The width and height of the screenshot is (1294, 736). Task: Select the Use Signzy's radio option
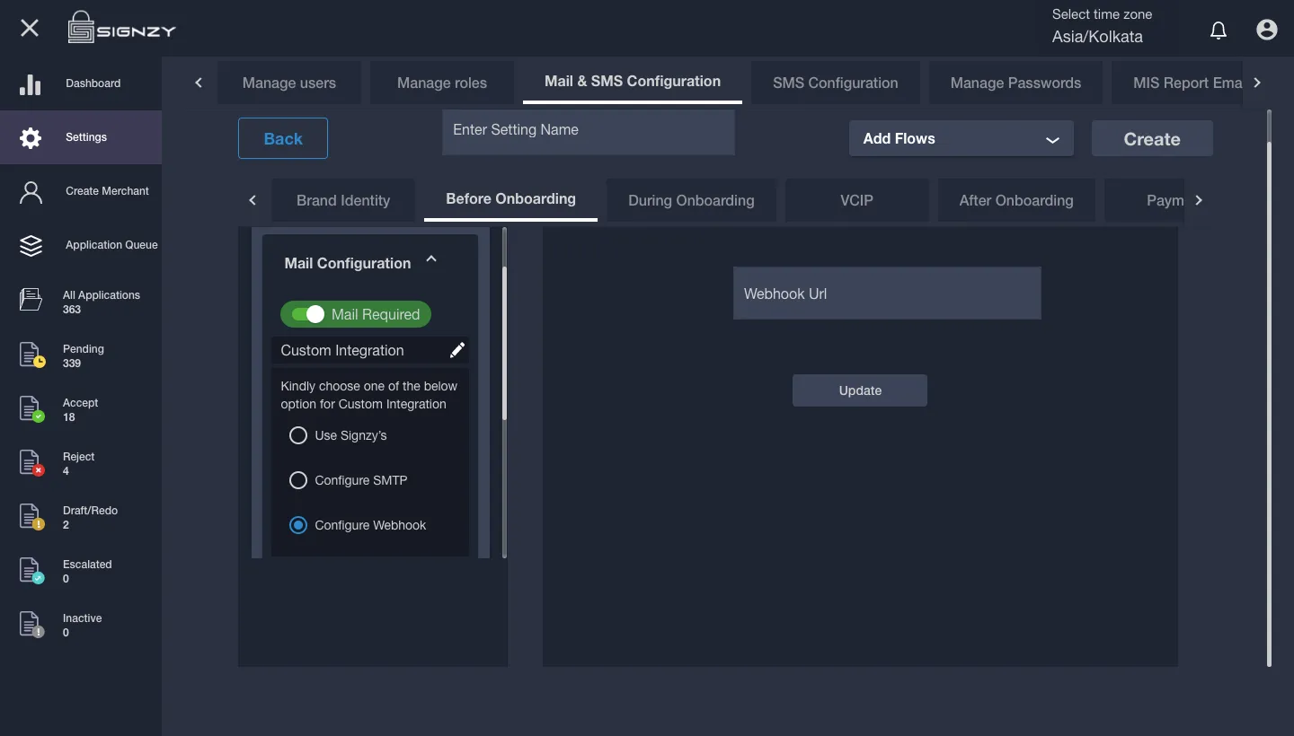(x=298, y=435)
